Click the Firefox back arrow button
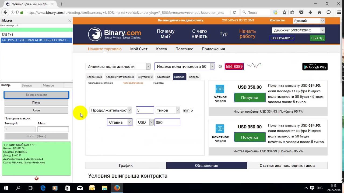This screenshot has width=344, height=193. pyautogui.click(x=5, y=12)
